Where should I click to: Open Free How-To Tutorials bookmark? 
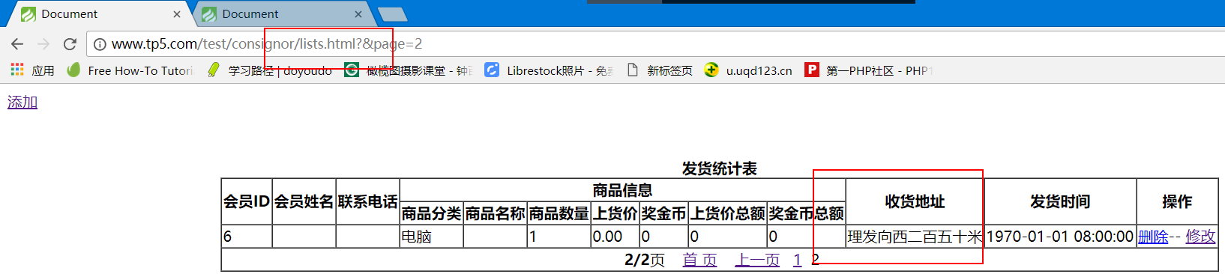(x=130, y=70)
